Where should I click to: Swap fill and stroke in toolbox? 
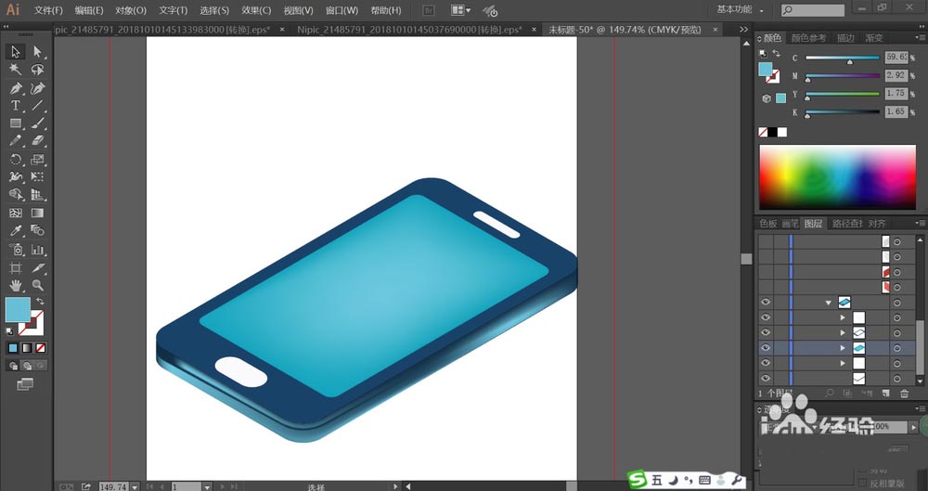(x=40, y=302)
